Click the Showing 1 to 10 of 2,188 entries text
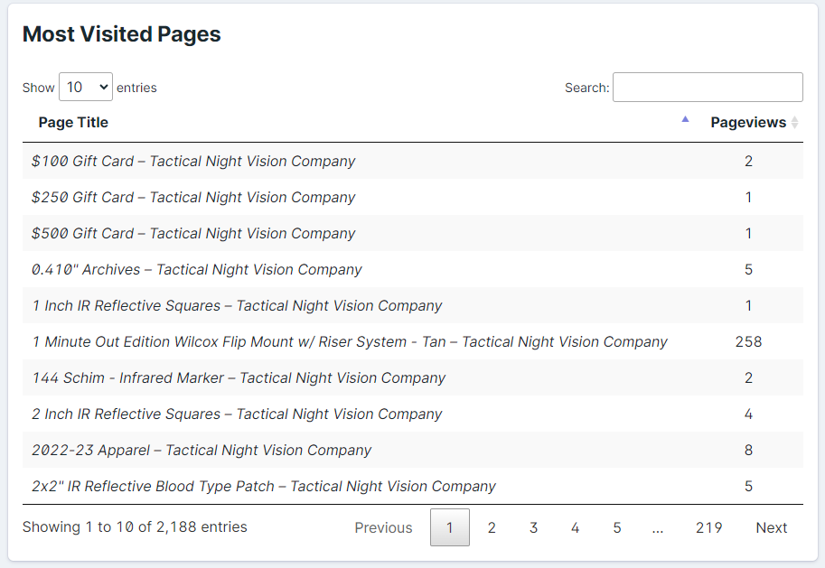 135,527
